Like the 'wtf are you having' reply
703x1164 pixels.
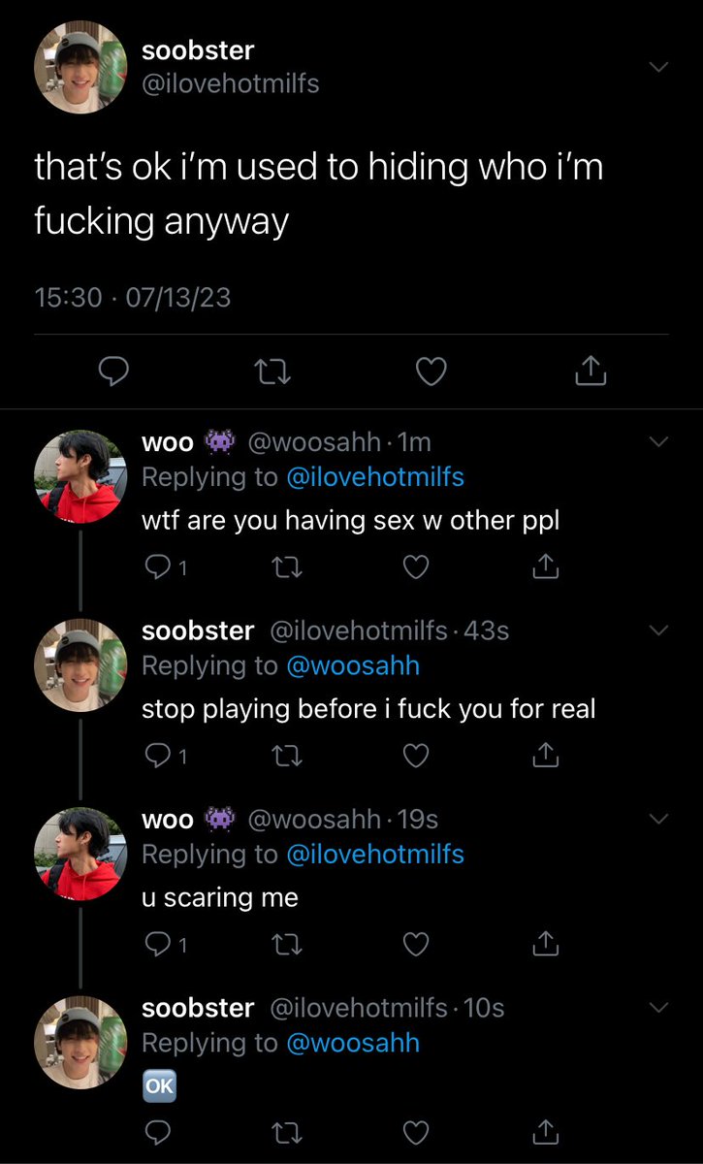pyautogui.click(x=415, y=566)
